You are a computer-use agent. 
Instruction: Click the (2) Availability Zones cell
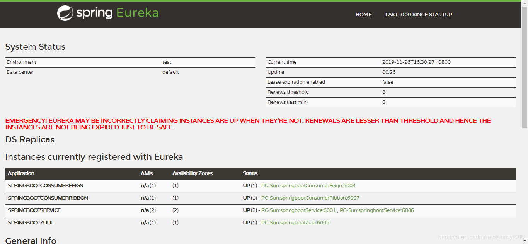175,210
